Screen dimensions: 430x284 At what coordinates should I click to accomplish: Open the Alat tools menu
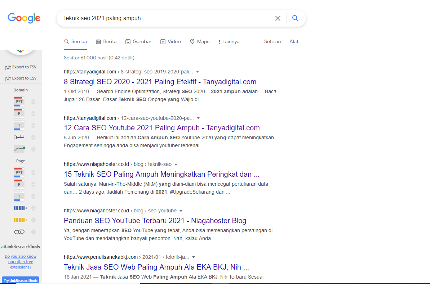coord(294,42)
